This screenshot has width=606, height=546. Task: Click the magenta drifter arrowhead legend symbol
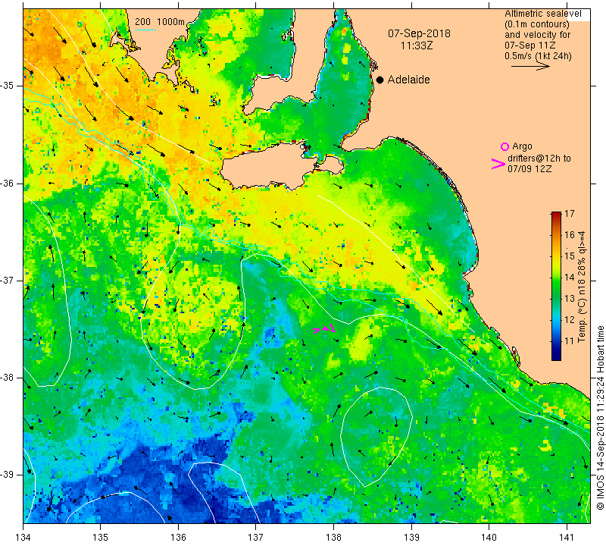point(498,164)
